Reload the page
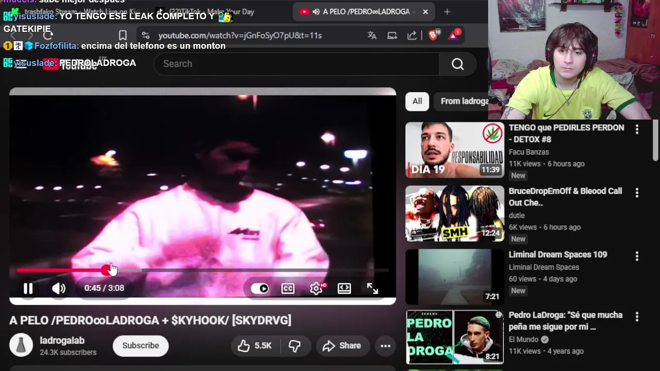Screen dimensions: 660x371 [x=48, y=36]
